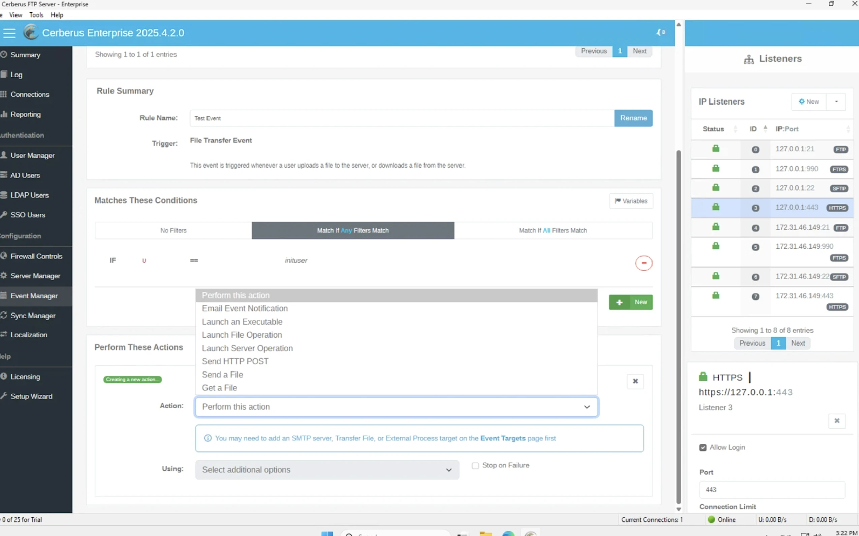This screenshot has width=859, height=536.
Task: Open User Manager
Action: (x=32, y=155)
